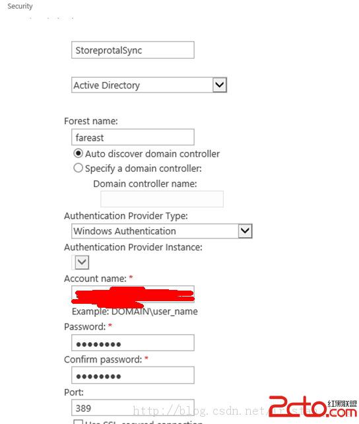Viewport: 359px width, 424px height.
Task: Click the Password input field
Action: pos(133,343)
